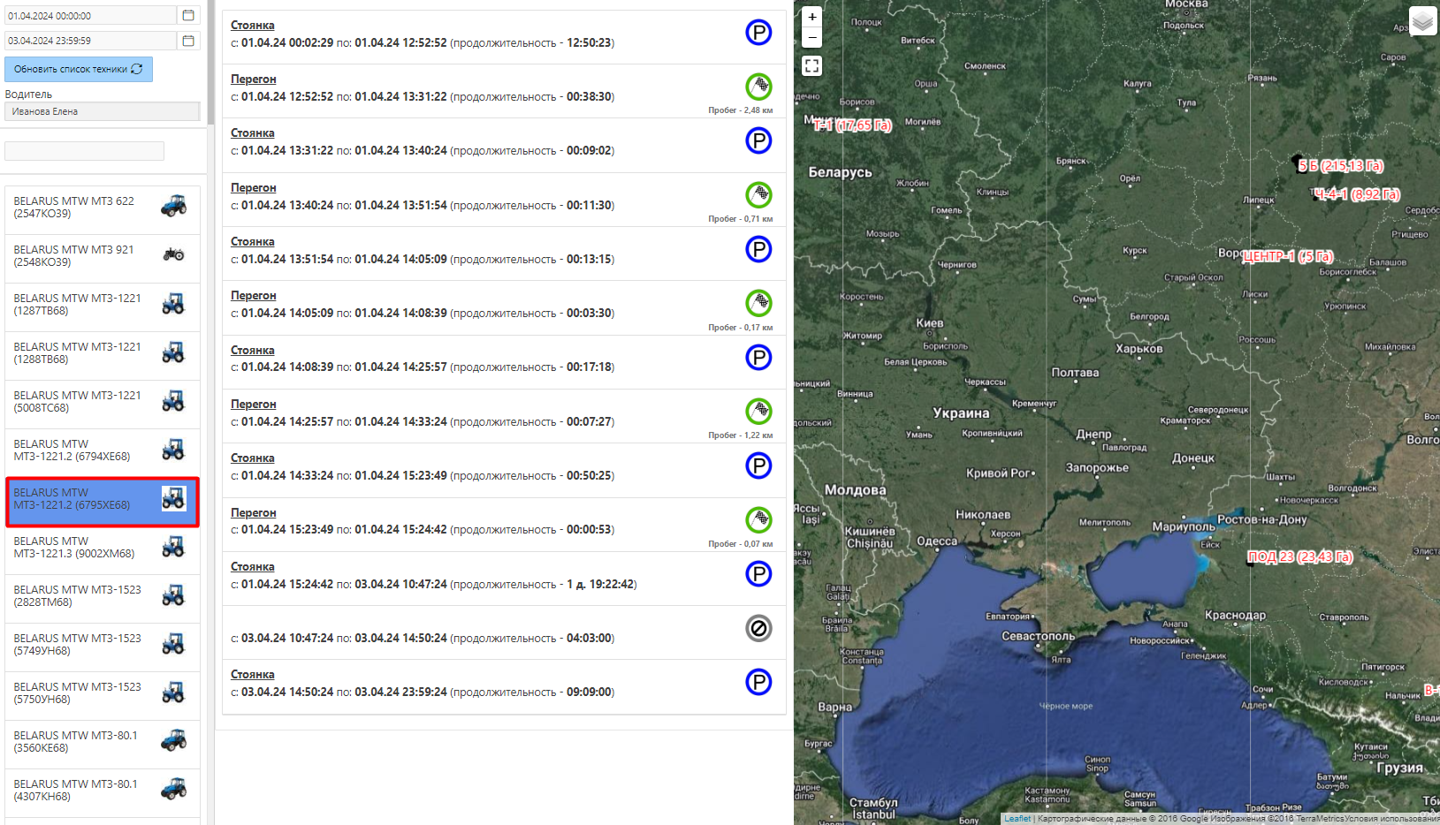Open the Перегон link starting 13:40:24

tap(254, 188)
